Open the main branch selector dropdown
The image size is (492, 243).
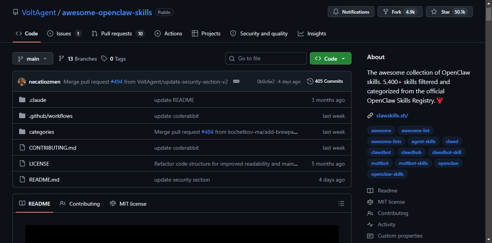33,59
